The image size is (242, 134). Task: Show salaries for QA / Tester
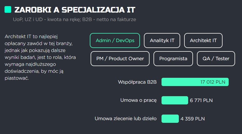pyautogui.click(x=216, y=59)
